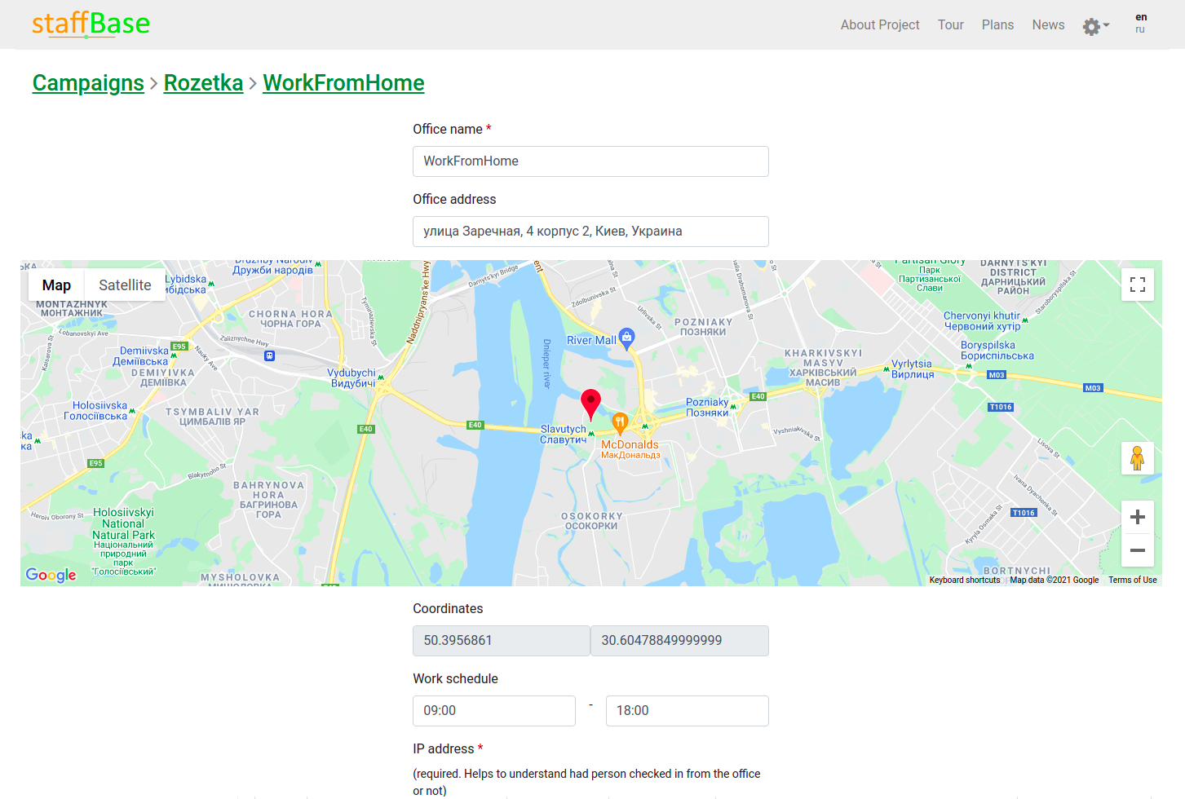Navigate to the Plans section
This screenshot has width=1185, height=799.
pyautogui.click(x=997, y=24)
